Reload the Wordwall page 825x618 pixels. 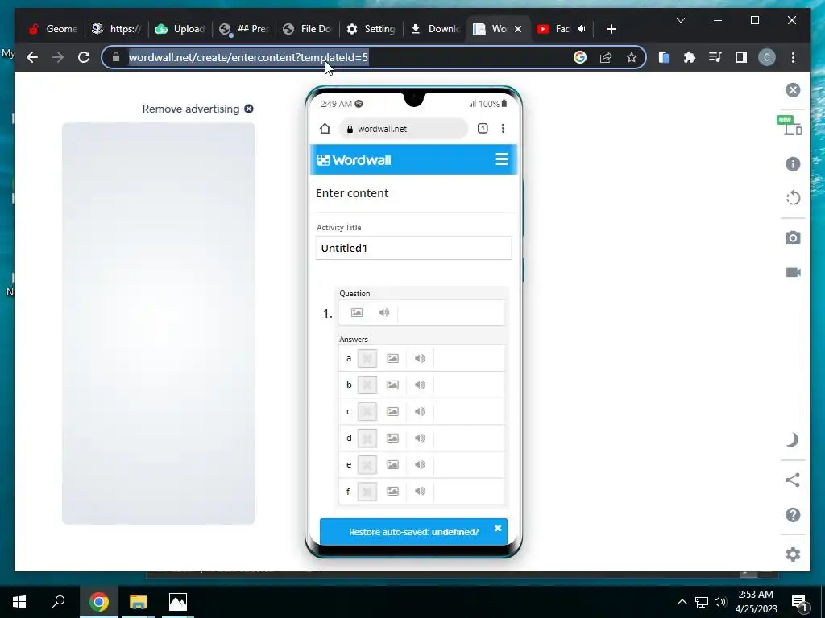pos(84,57)
